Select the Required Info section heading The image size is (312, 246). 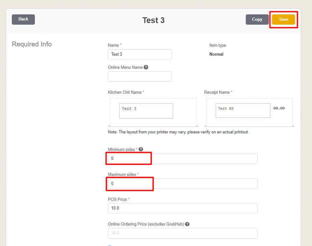(32, 44)
